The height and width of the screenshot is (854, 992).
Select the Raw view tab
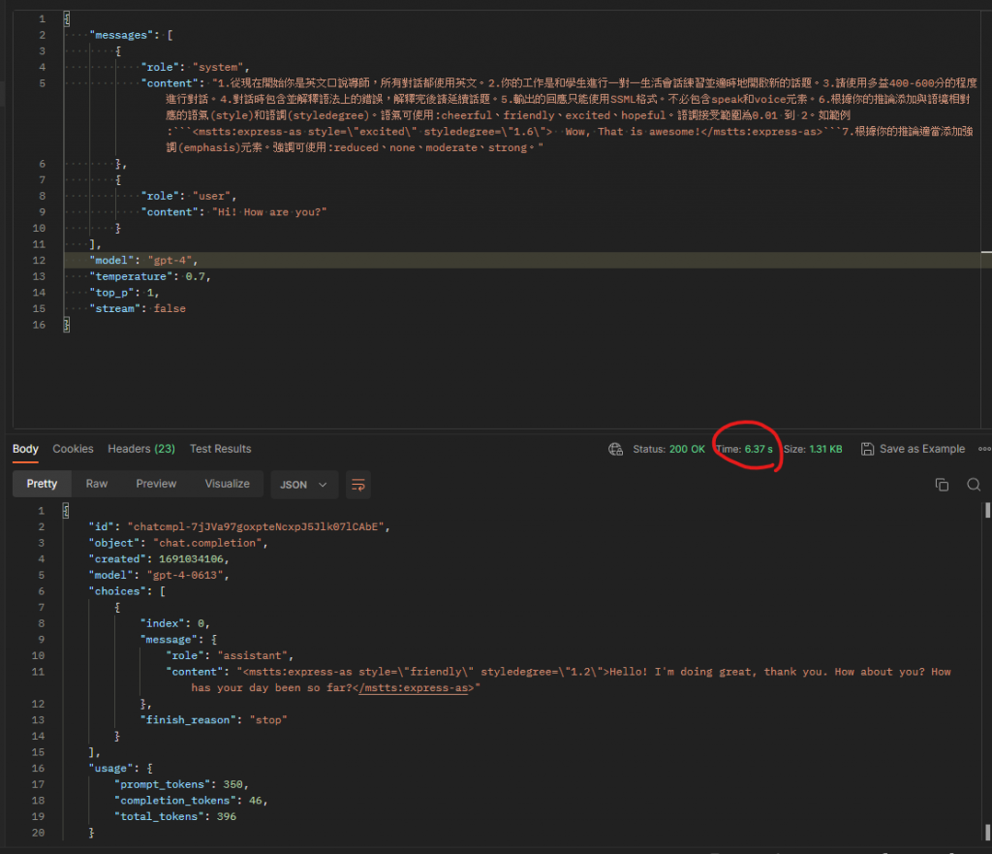(97, 484)
